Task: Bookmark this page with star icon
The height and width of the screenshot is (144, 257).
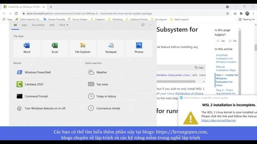Action: tap(228, 14)
